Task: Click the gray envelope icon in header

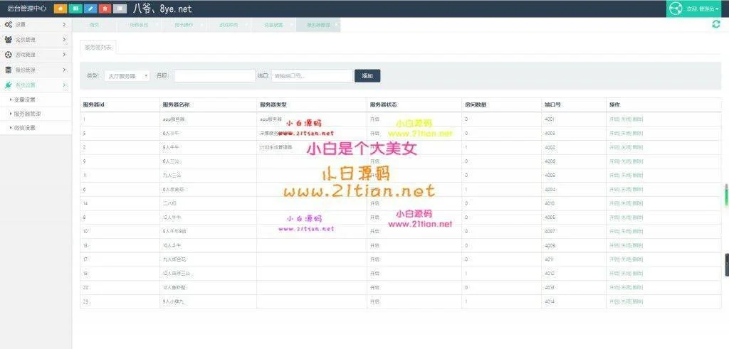Action: [x=120, y=9]
